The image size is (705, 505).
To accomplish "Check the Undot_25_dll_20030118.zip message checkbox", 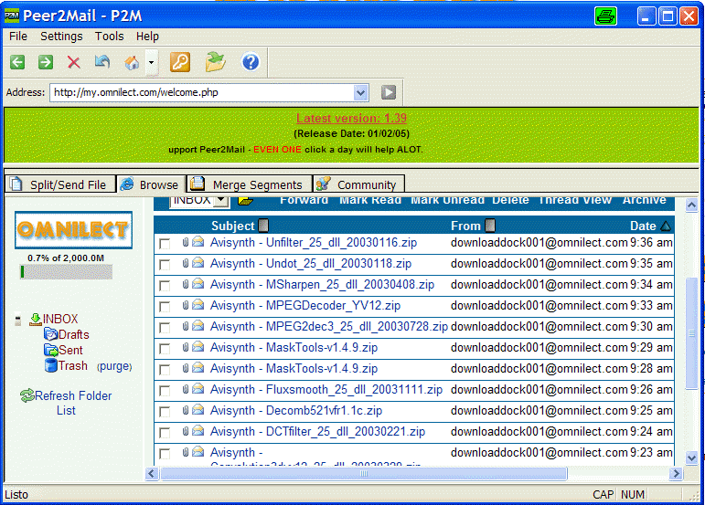I will coord(165,265).
